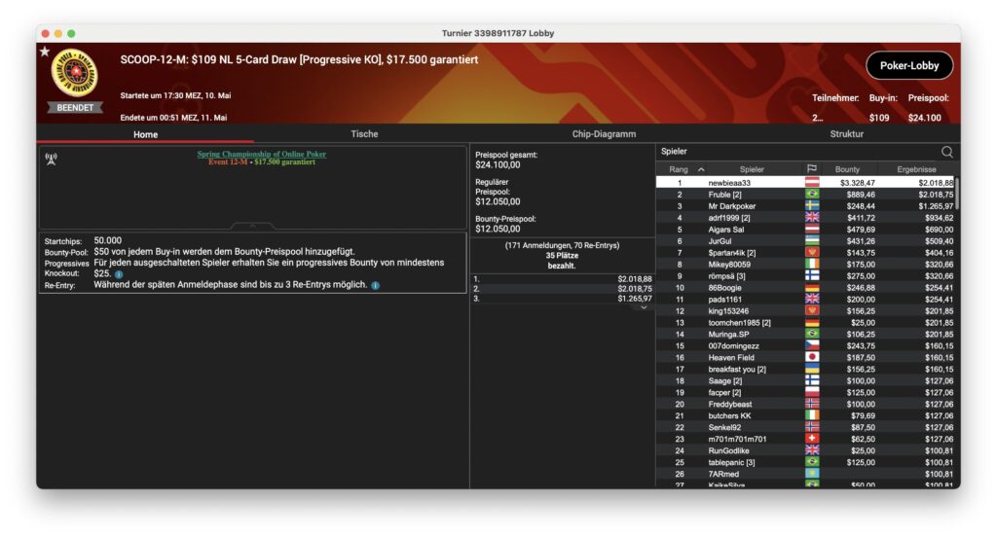Click the Japanese flag beside Heaven Field
The height and width of the screenshot is (537, 997).
pyautogui.click(x=811, y=358)
